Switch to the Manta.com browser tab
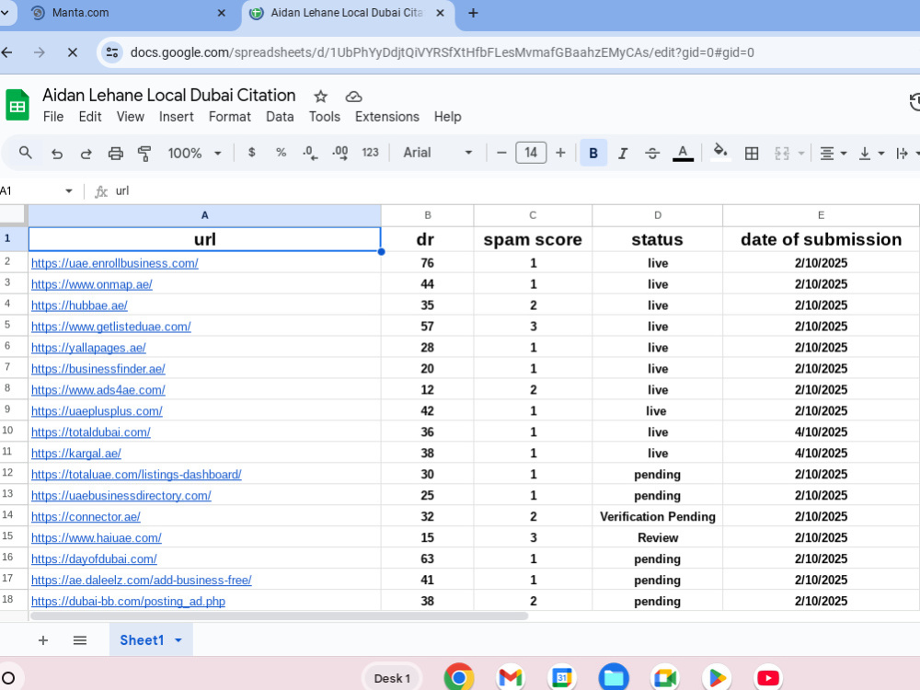The width and height of the screenshot is (920, 690). [x=126, y=13]
